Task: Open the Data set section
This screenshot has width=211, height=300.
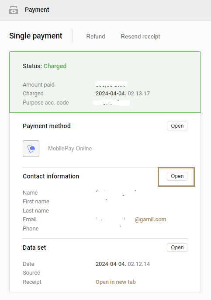Action: [x=177, y=248]
